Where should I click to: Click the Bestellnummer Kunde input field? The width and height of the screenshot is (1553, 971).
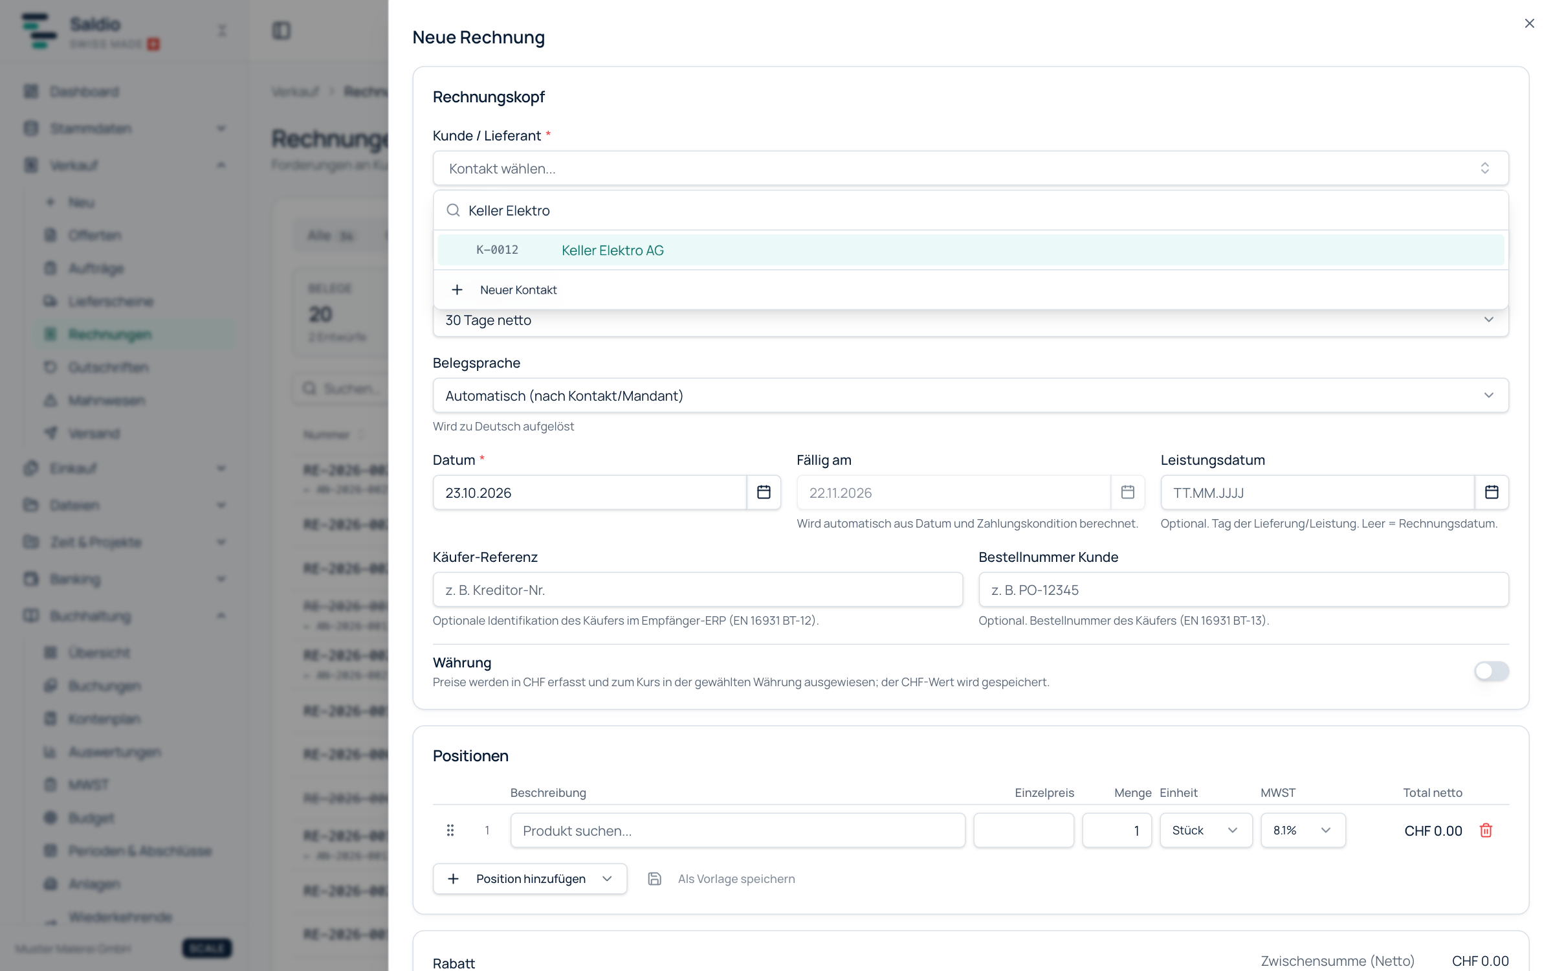[1244, 590]
